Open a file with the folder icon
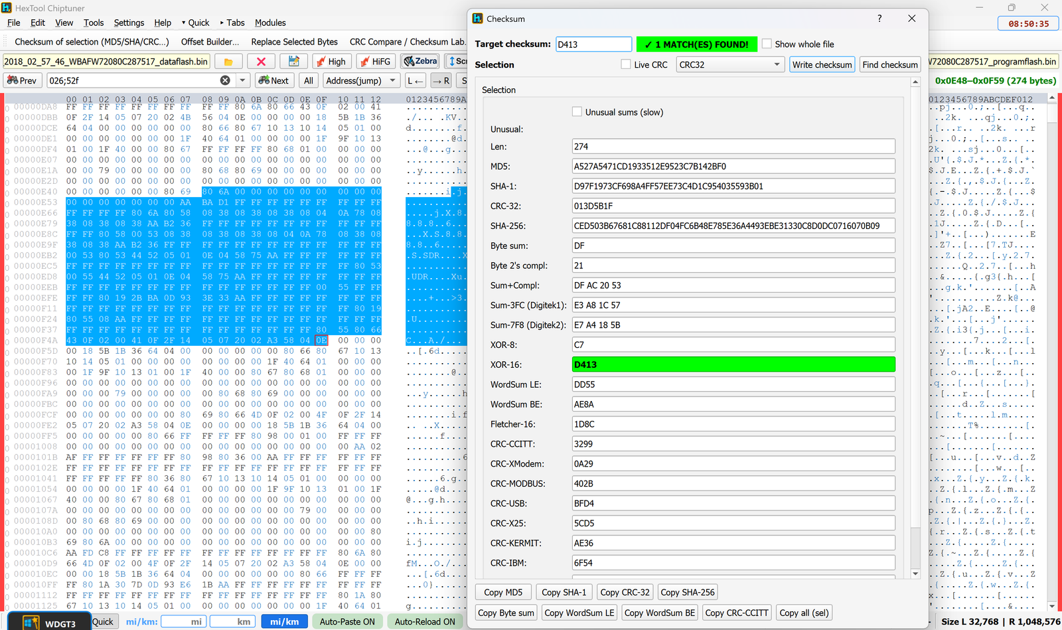Viewport: 1062px width, 630px height. click(228, 60)
